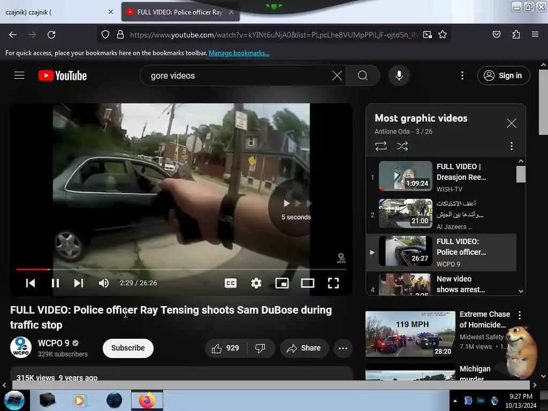
Task: Submit search with magnifier button
Action: (x=363, y=75)
